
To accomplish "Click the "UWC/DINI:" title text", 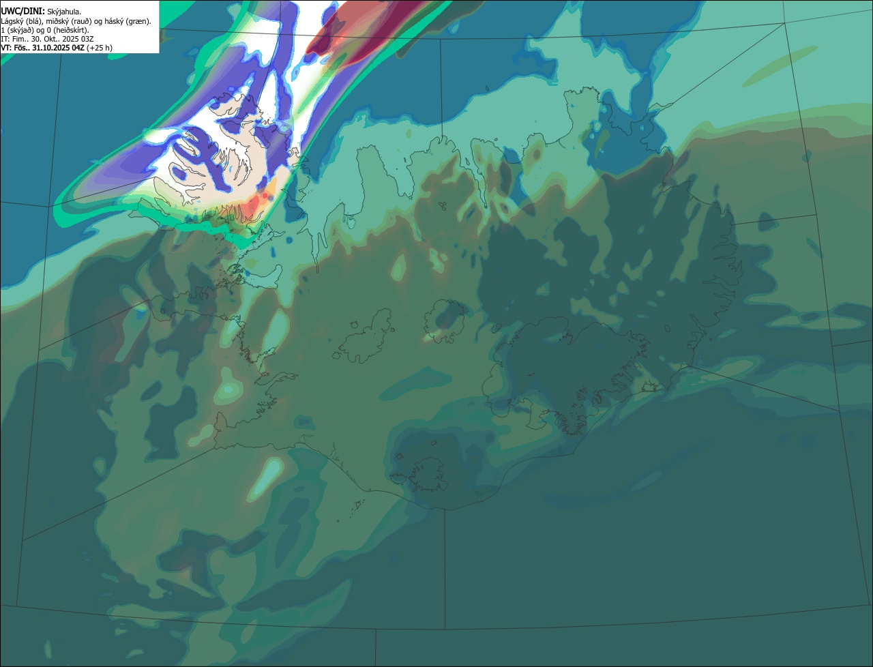I will coord(23,12).
